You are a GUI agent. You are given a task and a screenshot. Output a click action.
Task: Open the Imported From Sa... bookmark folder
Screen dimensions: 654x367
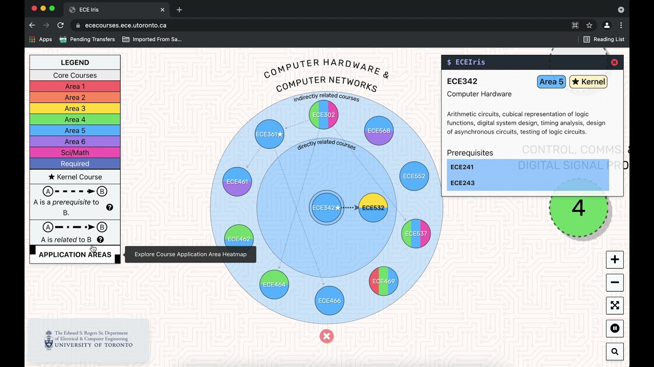(x=152, y=39)
